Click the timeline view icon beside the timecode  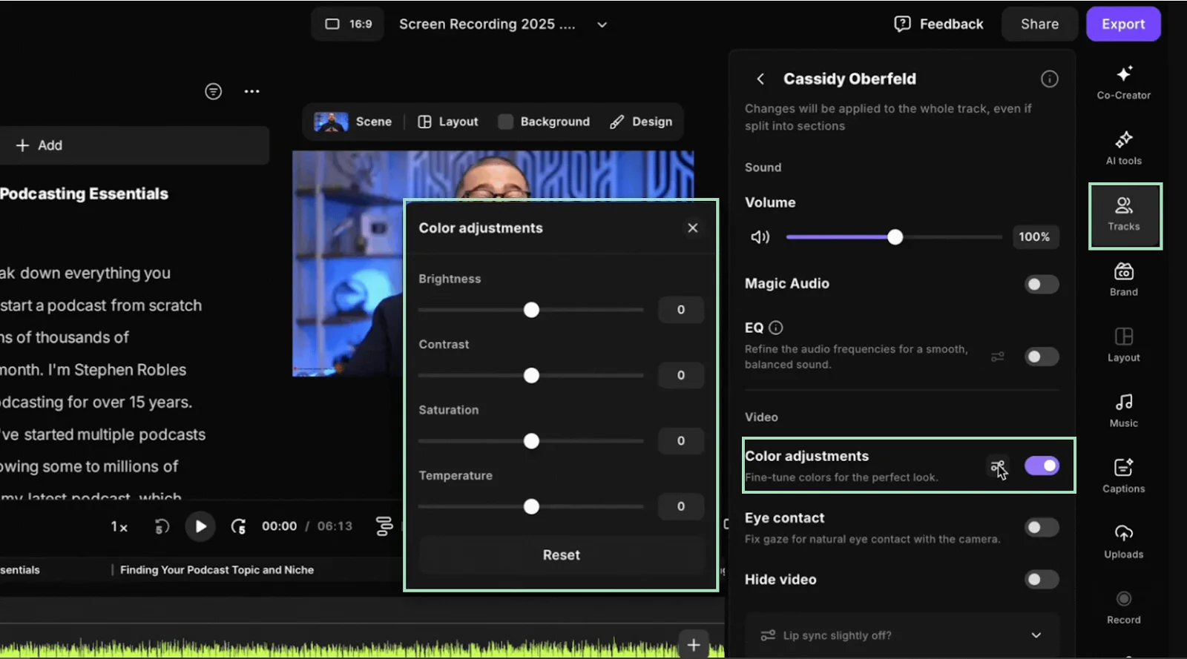(x=384, y=526)
